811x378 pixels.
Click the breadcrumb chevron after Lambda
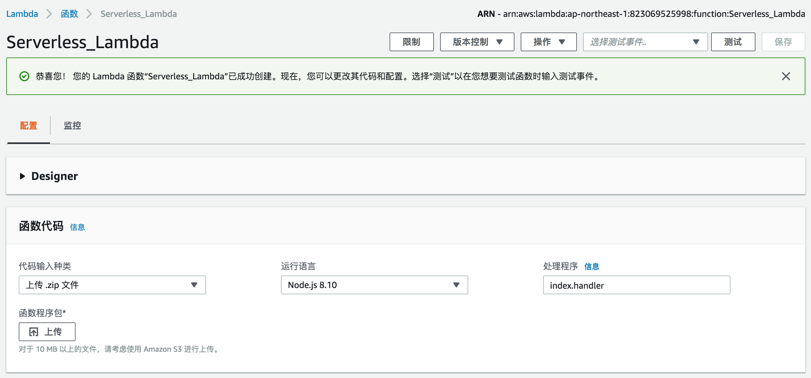pyautogui.click(x=49, y=14)
